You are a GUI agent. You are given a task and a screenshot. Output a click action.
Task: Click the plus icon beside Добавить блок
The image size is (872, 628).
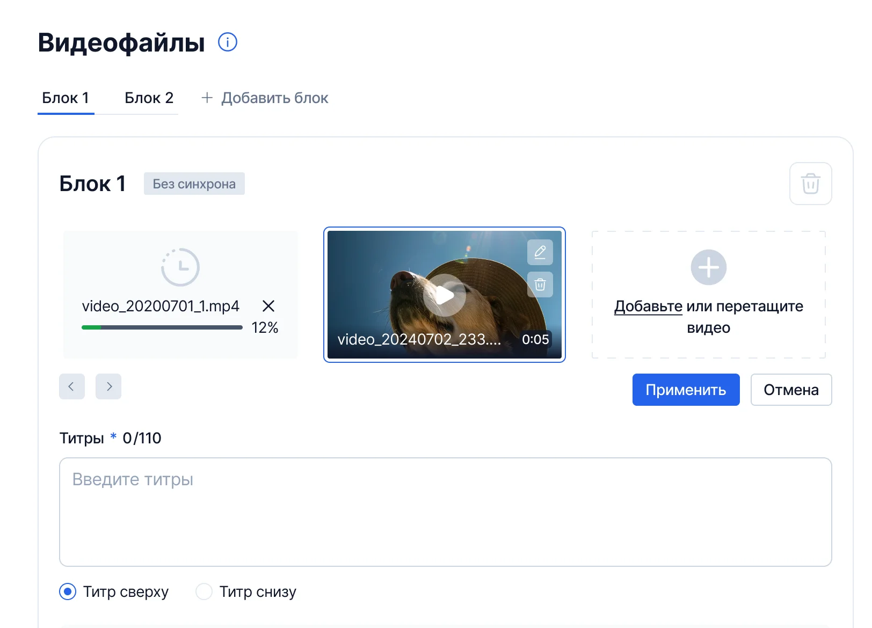click(x=207, y=98)
